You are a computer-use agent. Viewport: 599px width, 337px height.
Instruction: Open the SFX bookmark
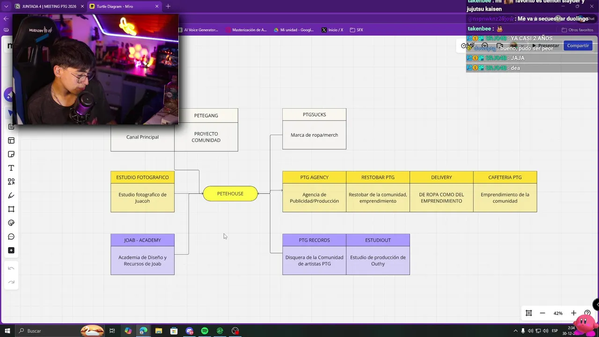[357, 30]
